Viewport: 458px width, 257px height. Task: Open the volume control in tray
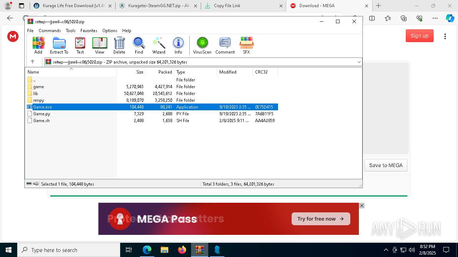click(x=412, y=250)
